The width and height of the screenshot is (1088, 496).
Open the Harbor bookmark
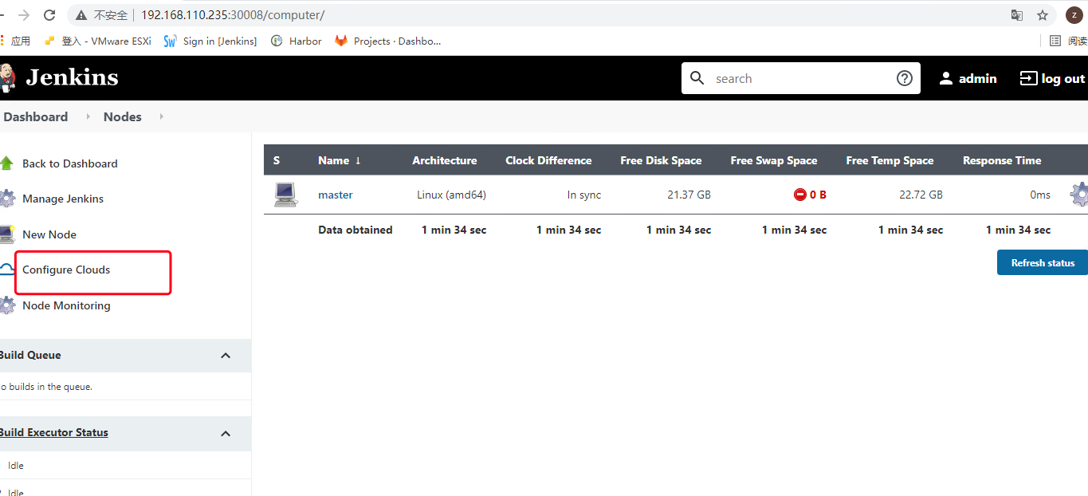point(297,41)
